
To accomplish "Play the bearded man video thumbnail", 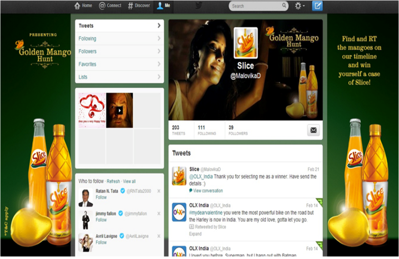I will coord(119,110).
